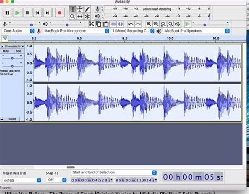Click the green timeline playhead triangle
This screenshot has width=249, height=194.
point(5,38)
